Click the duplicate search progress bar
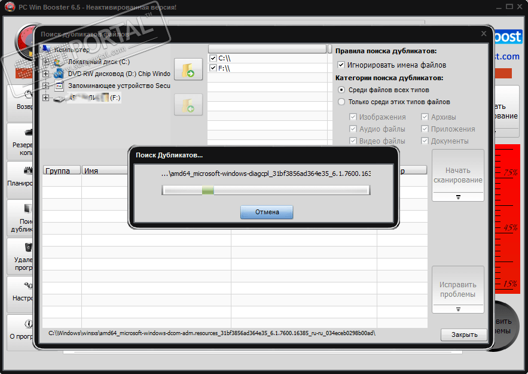528x374 pixels. [266, 190]
